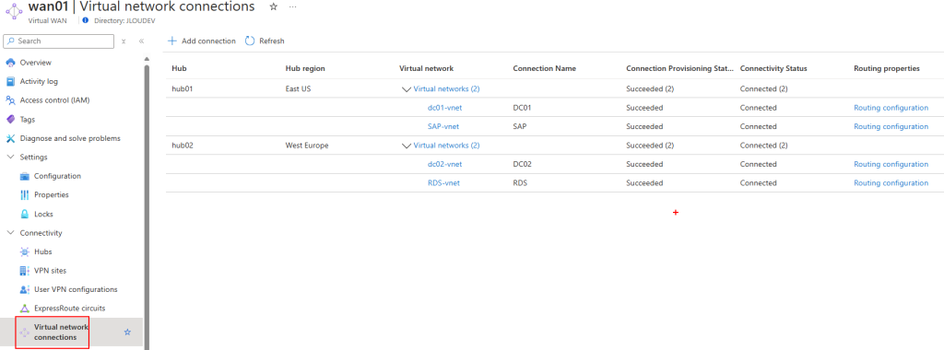This screenshot has width=944, height=350.
Task: Open the RDS-vnet link
Action: (443, 182)
